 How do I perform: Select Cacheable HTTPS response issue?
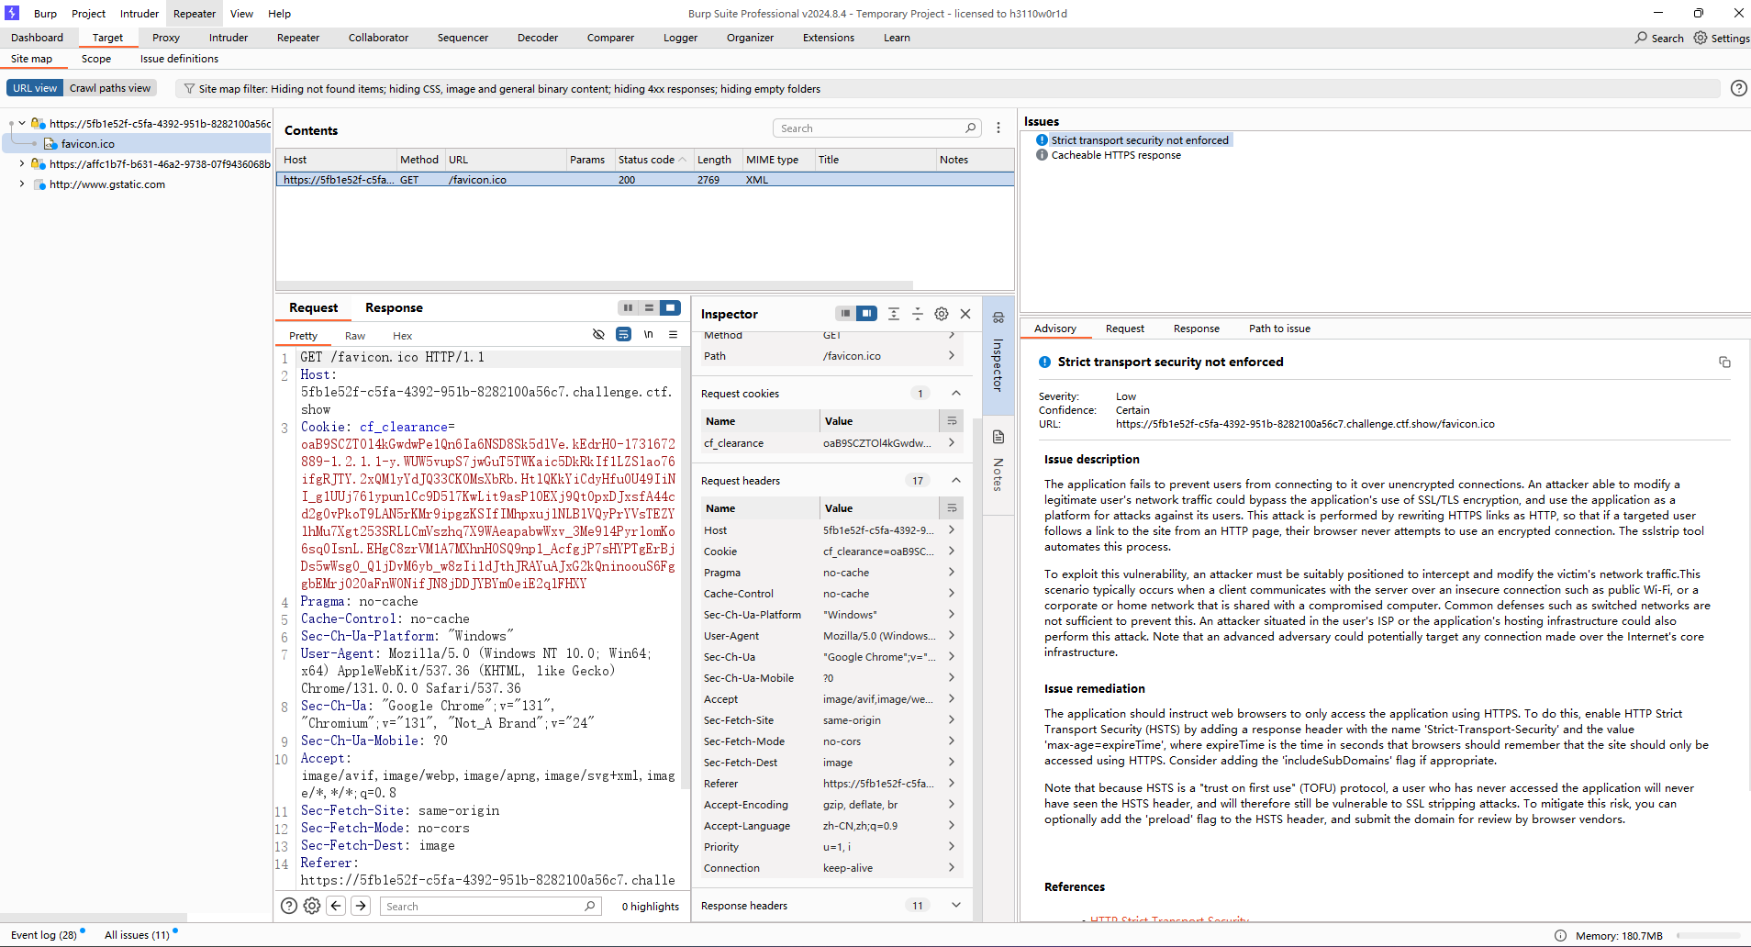(x=1115, y=155)
